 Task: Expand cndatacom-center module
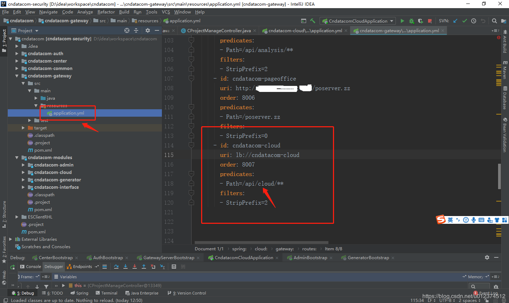tap(17, 61)
